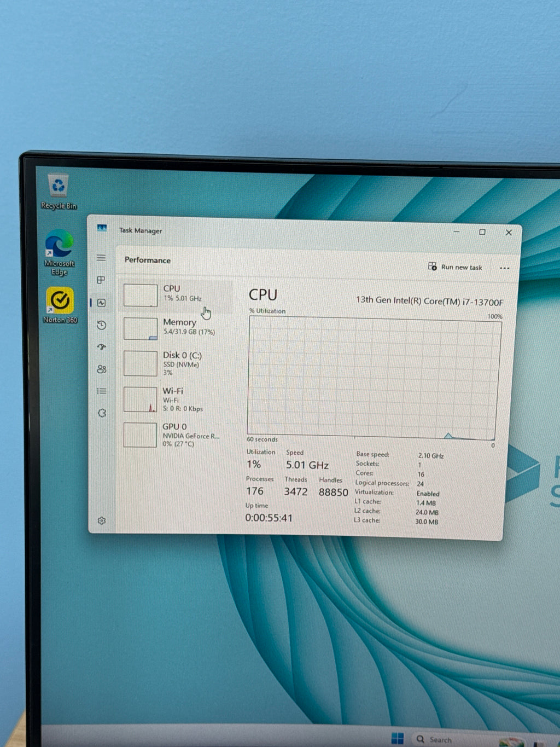The height and width of the screenshot is (747, 560).
Task: Maximize the Task Manager window
Action: click(482, 232)
